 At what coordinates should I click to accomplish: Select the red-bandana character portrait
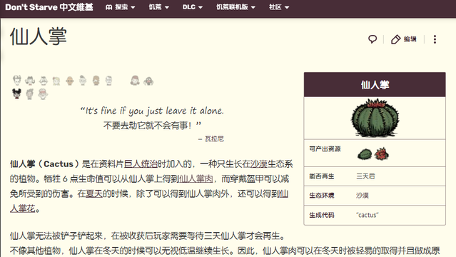(x=43, y=94)
